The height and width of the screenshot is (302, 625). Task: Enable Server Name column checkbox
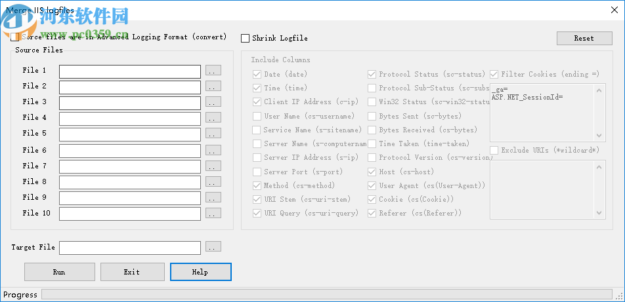[257, 143]
